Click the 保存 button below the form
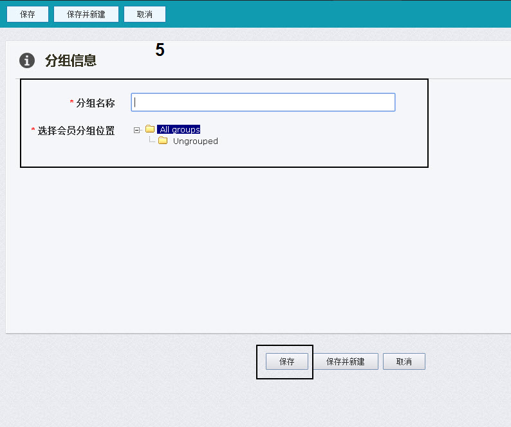The height and width of the screenshot is (427, 511). pos(286,361)
